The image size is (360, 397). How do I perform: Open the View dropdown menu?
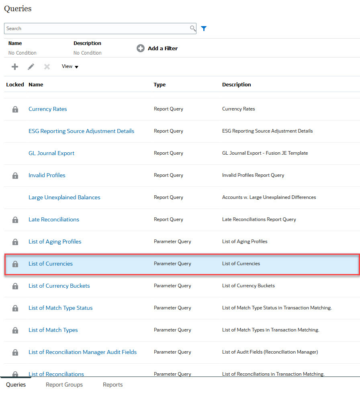point(70,66)
